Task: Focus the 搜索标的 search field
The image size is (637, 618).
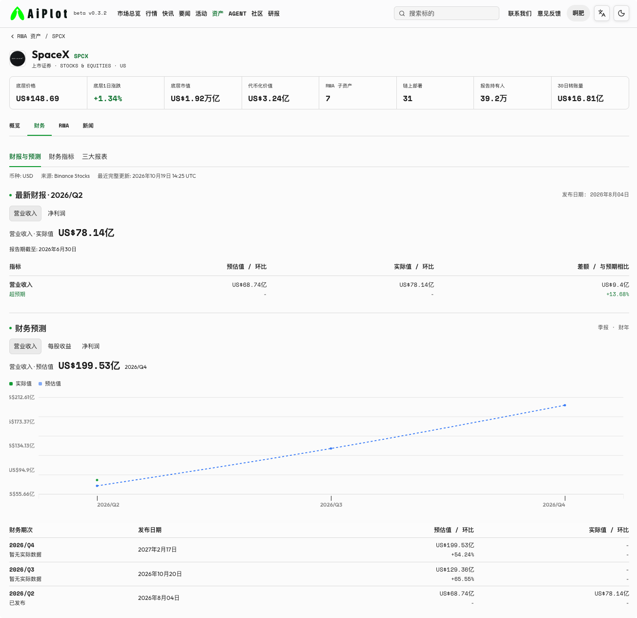Action: pos(447,13)
